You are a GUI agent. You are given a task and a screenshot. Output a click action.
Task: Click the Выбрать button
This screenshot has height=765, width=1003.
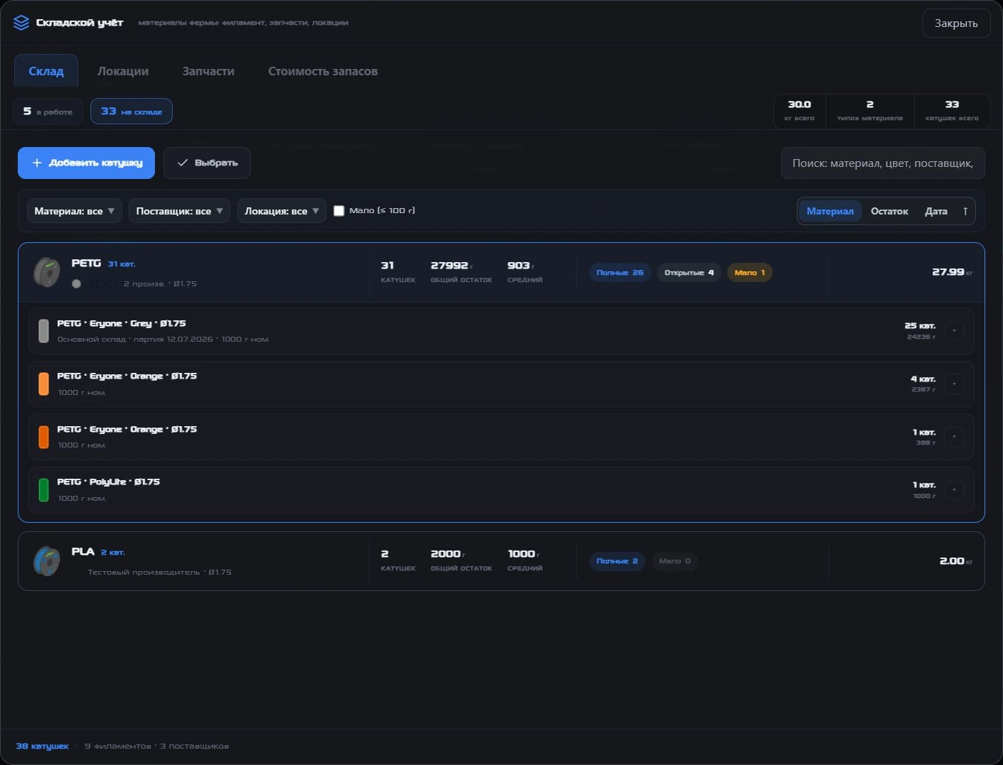coord(207,163)
